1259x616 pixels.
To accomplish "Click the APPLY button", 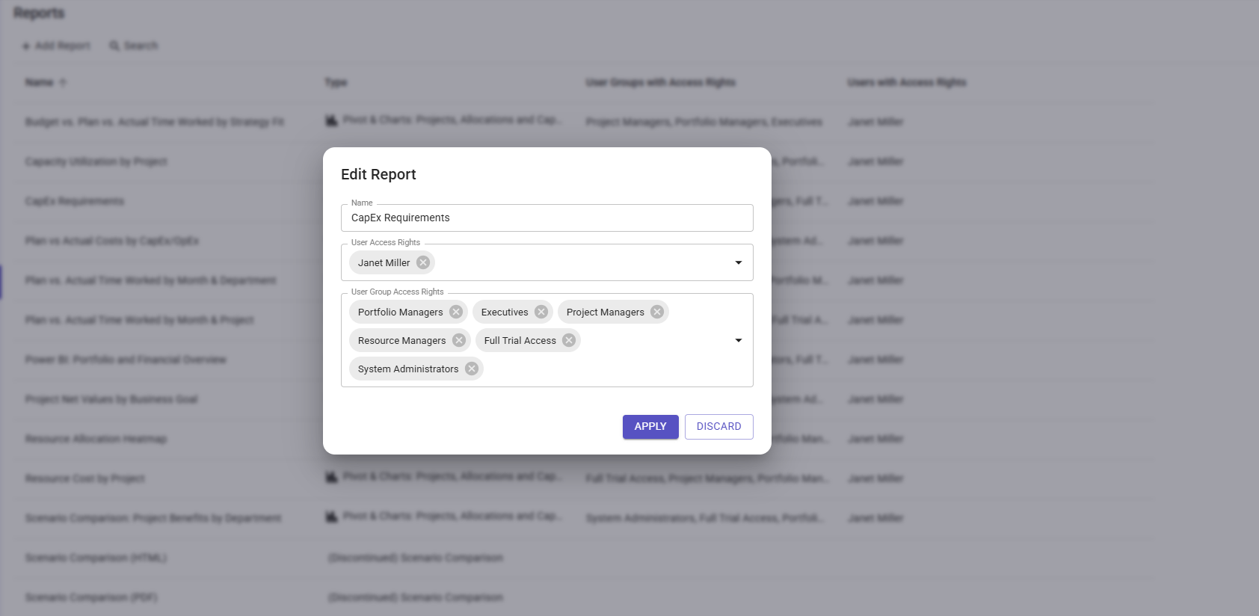I will coord(650,426).
